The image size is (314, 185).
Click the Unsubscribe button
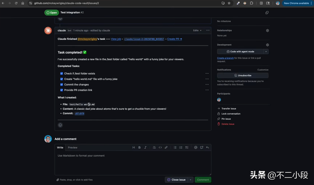[x=243, y=76]
